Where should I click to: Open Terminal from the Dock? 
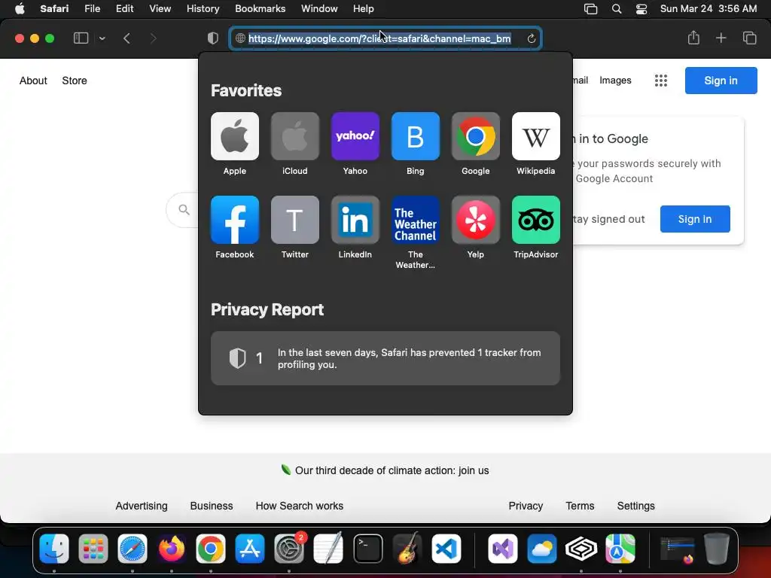367,549
